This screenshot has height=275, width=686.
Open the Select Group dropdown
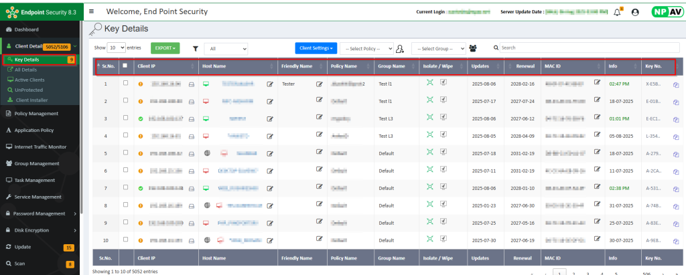coord(438,48)
